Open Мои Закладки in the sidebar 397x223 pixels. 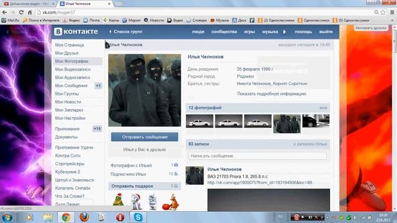tap(69, 110)
